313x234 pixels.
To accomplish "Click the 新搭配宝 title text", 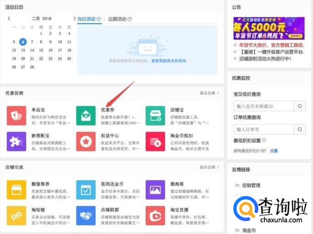I will (40, 135).
